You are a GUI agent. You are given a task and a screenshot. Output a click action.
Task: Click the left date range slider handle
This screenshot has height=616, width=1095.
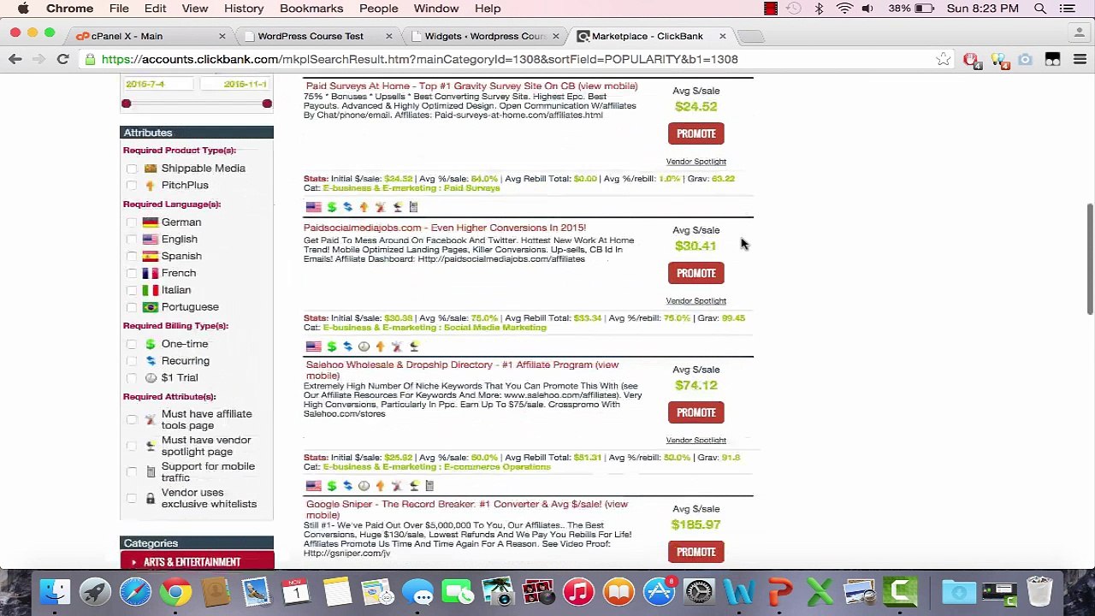click(126, 104)
